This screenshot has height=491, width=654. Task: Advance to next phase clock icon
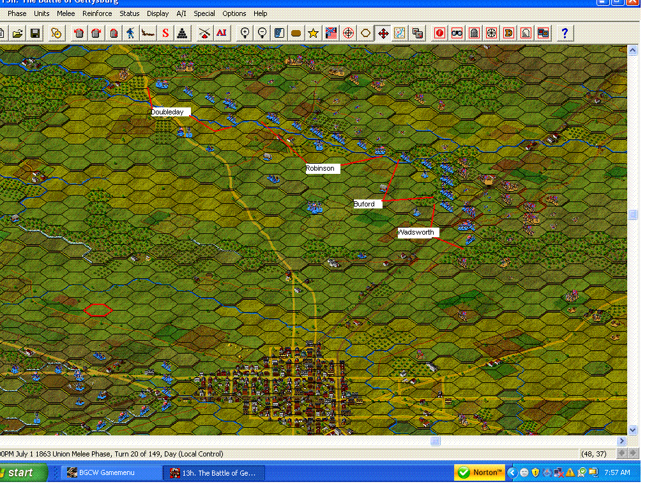click(56, 33)
